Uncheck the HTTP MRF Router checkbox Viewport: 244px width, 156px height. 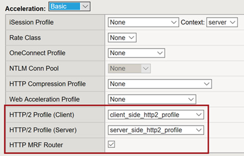tap(111, 145)
